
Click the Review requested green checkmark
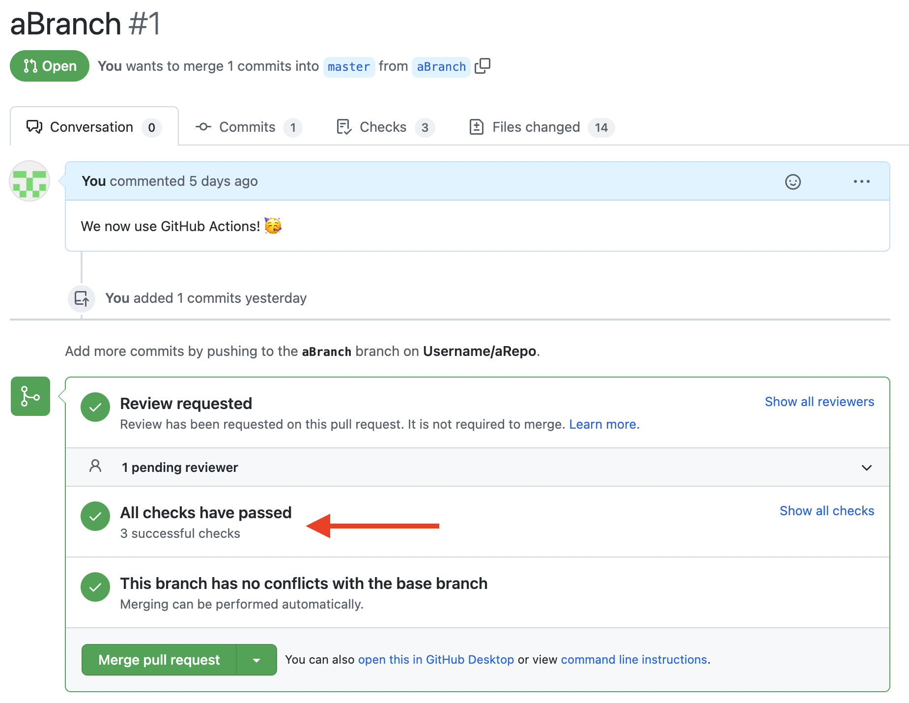(95, 407)
